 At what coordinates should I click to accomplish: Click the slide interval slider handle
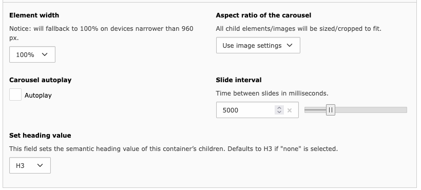[331, 110]
